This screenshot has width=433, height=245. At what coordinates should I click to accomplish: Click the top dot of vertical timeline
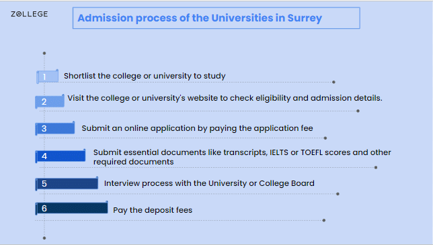click(x=44, y=53)
